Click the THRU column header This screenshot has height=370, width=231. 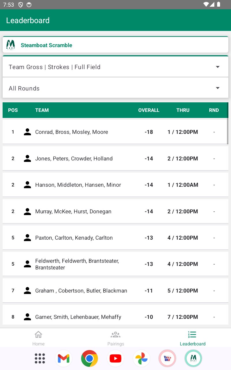point(183,110)
